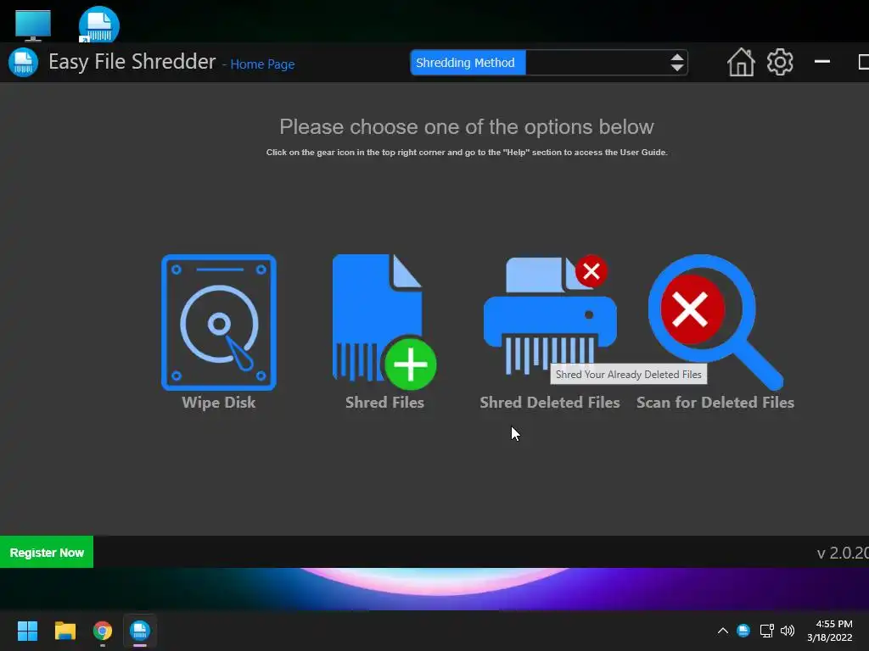The height and width of the screenshot is (651, 869).
Task: Open the Windows Start menu
Action: coord(28,631)
